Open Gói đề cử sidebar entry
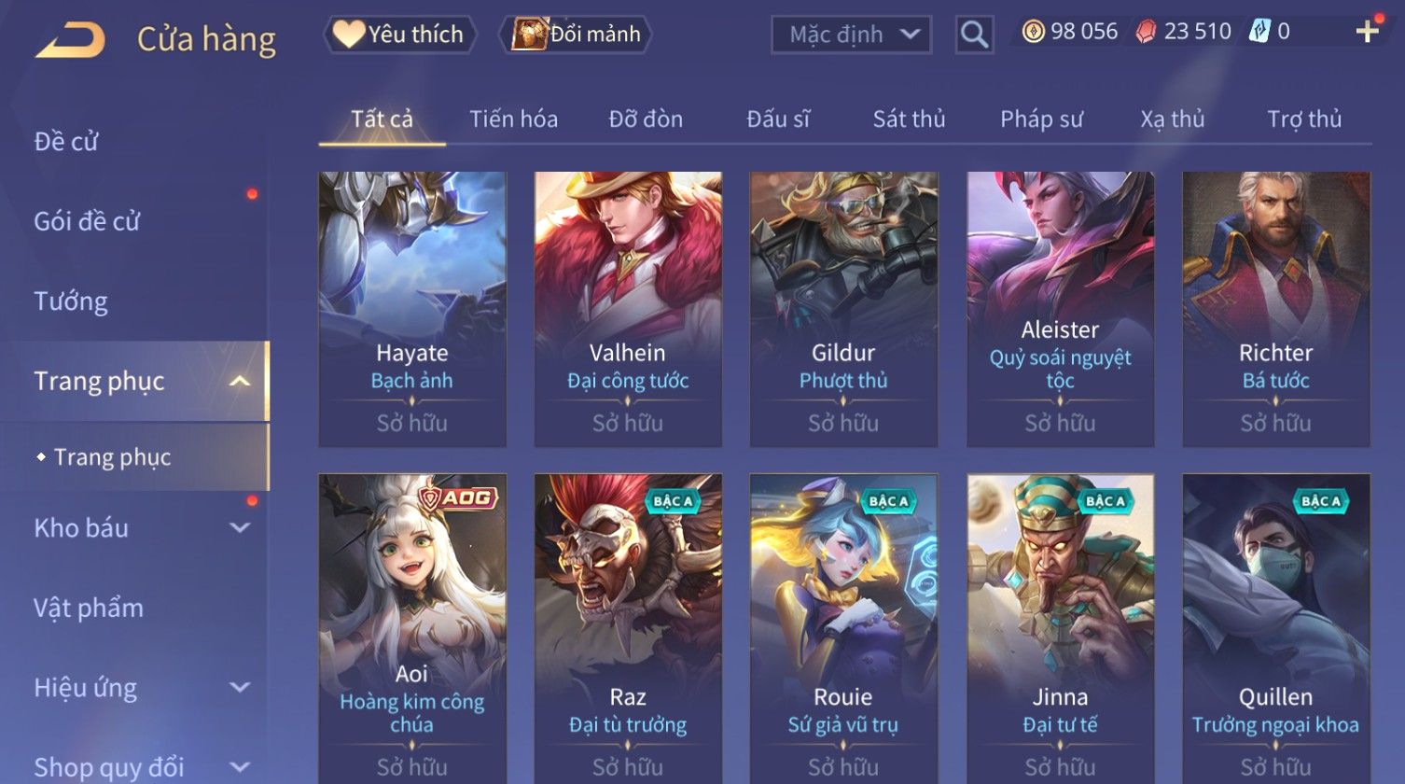 click(x=87, y=221)
